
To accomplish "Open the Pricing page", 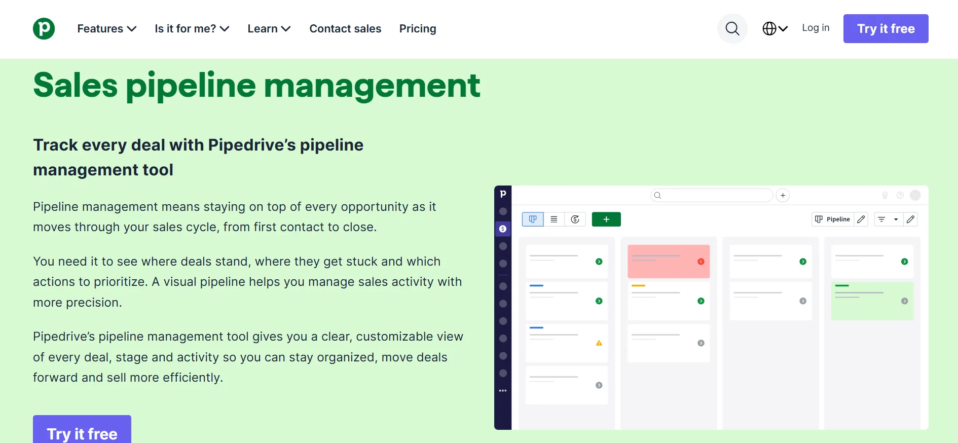I will tap(417, 28).
